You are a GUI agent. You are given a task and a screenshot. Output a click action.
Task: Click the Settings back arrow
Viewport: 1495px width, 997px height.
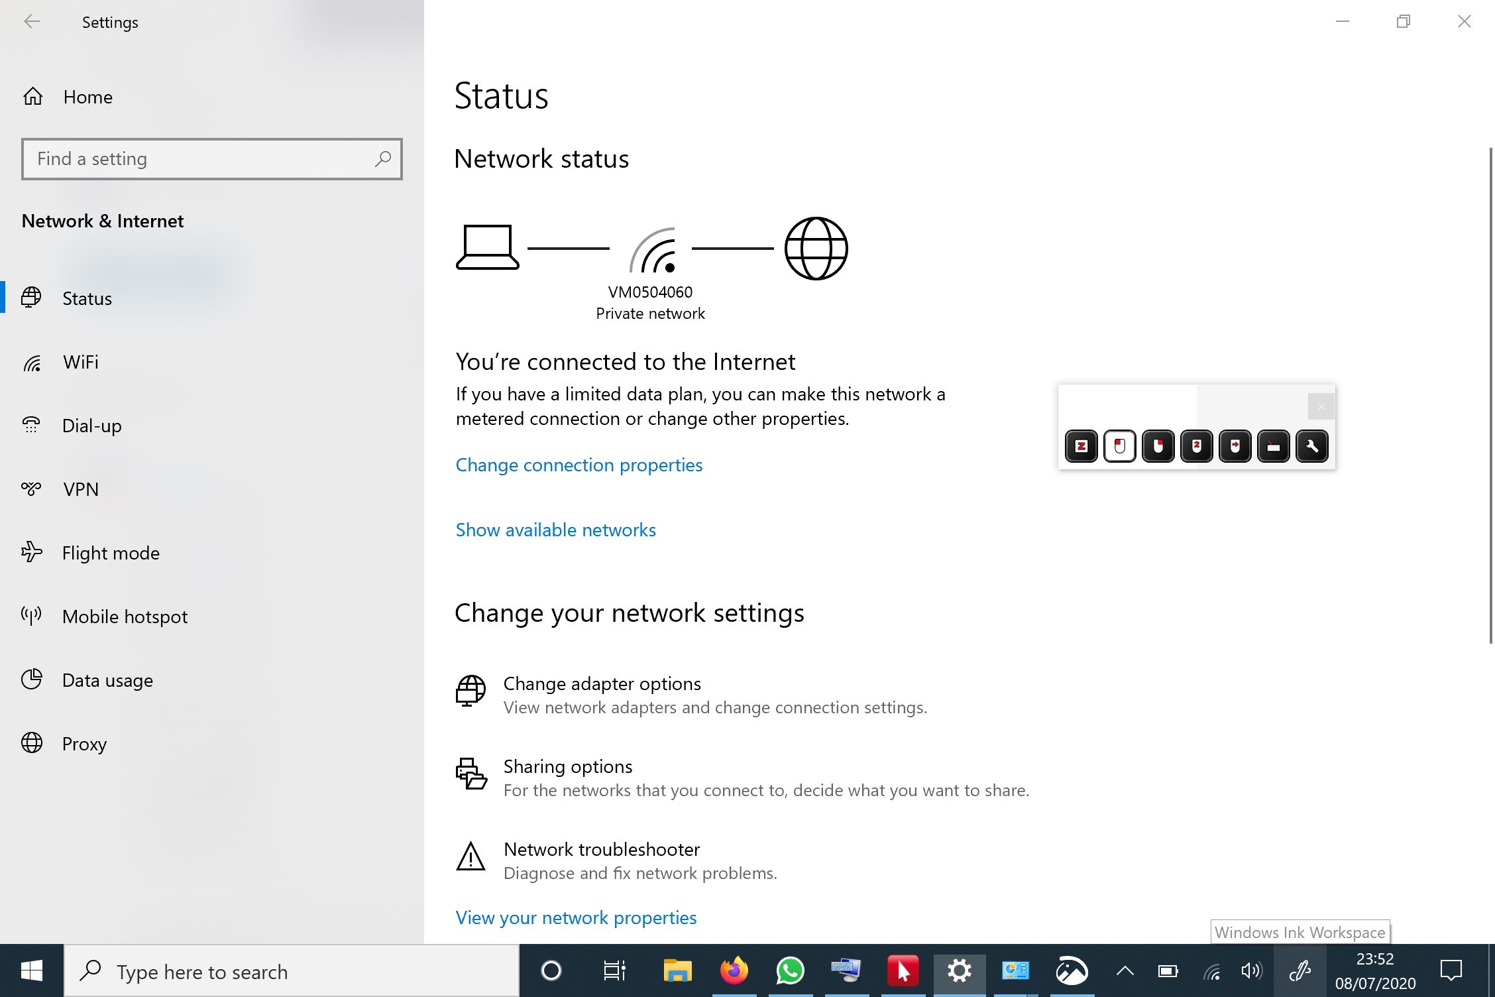tap(32, 22)
